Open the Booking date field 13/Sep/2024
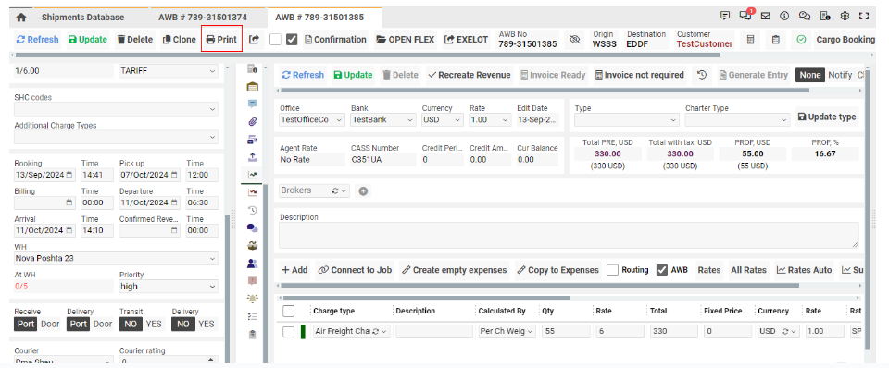This screenshot has height=368, width=889. click(x=44, y=175)
